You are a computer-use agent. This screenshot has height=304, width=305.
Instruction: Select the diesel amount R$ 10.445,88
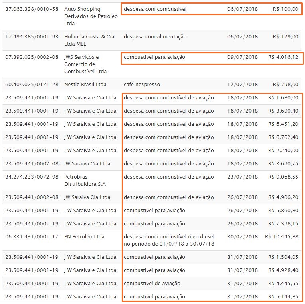pos(282,237)
